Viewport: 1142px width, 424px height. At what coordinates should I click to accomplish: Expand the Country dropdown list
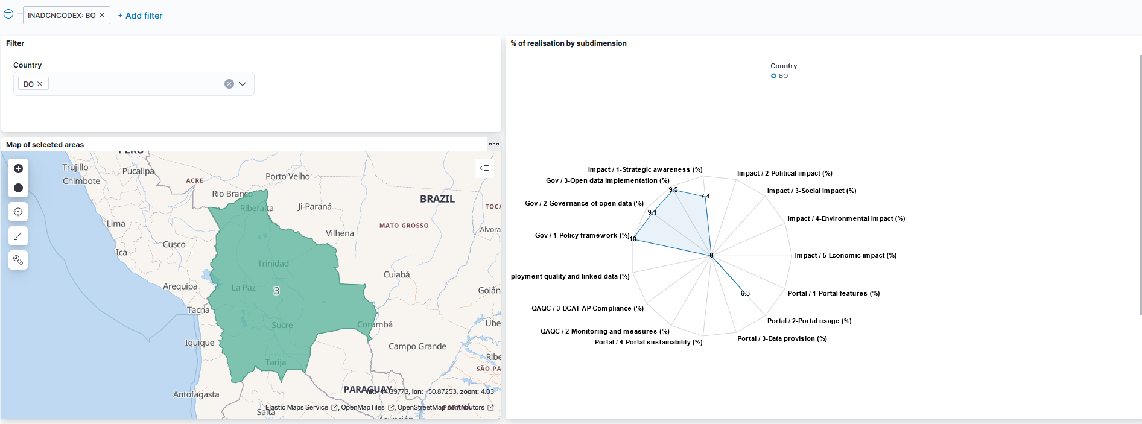click(x=243, y=84)
